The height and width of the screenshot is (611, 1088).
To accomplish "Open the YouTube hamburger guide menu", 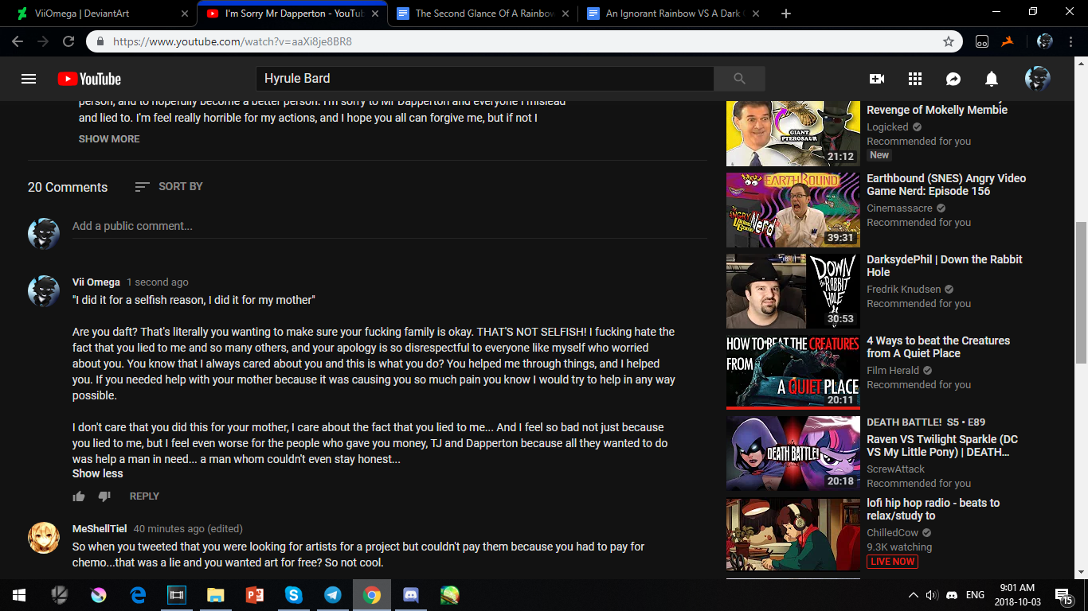I will (x=29, y=79).
